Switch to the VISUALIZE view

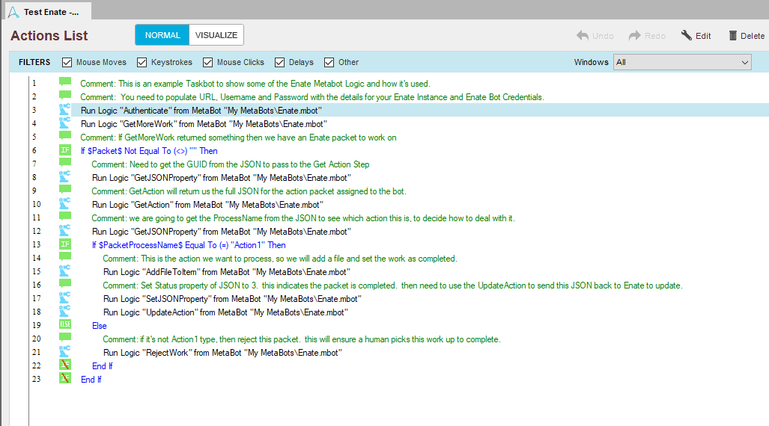216,35
